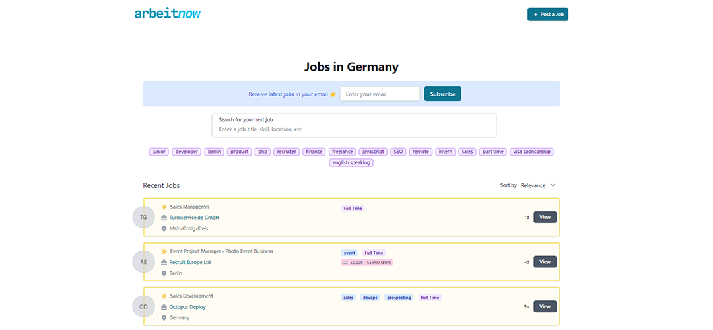Click Full Time tag on Sales Development
Viewport: 713px width, 330px height.
(430, 297)
